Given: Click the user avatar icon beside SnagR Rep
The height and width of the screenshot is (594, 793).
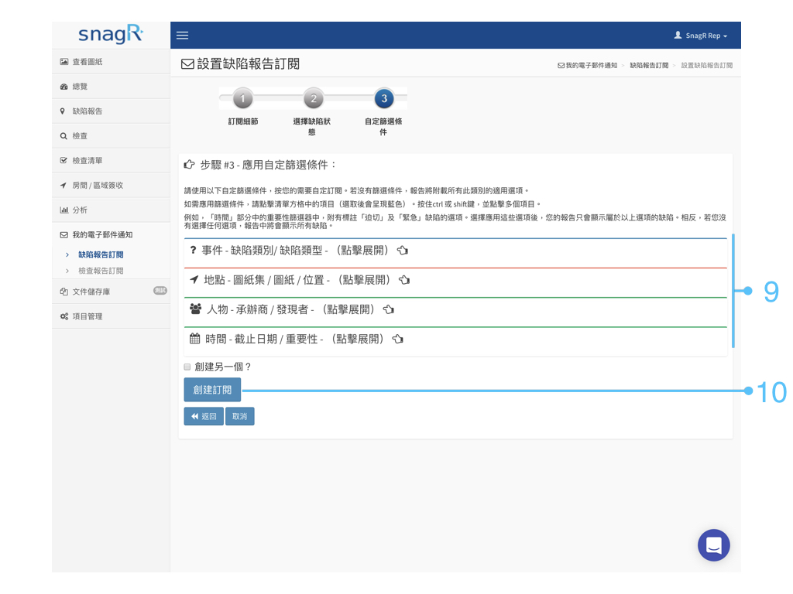Looking at the screenshot, I should coord(678,35).
